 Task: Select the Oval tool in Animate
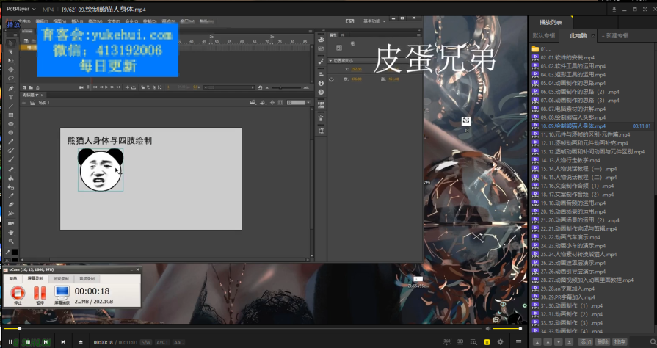(x=11, y=123)
